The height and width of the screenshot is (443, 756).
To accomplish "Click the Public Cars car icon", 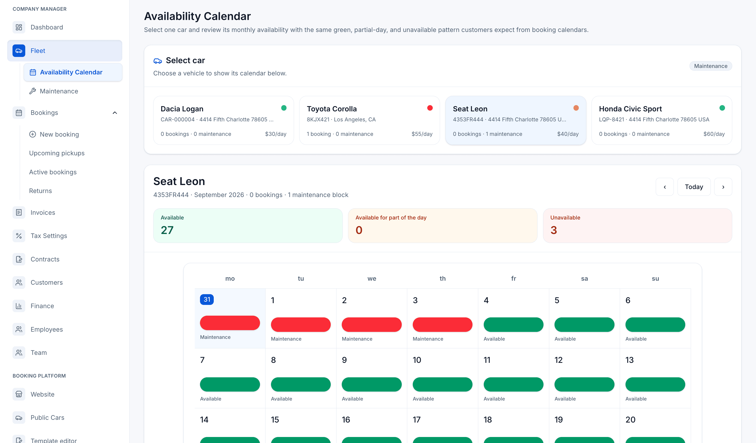I will tap(18, 418).
